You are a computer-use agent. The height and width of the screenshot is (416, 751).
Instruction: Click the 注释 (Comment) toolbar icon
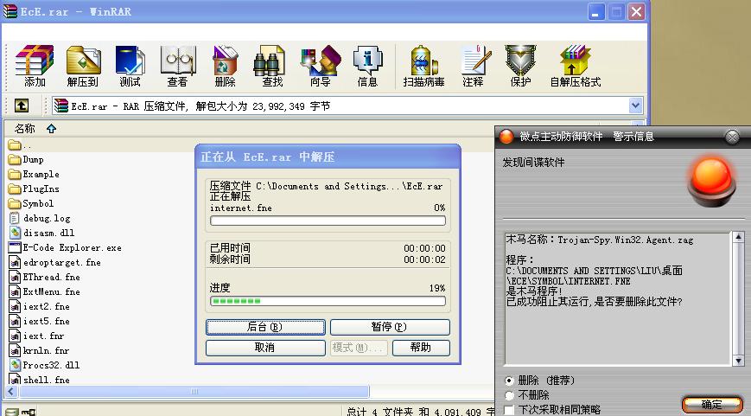click(x=474, y=66)
